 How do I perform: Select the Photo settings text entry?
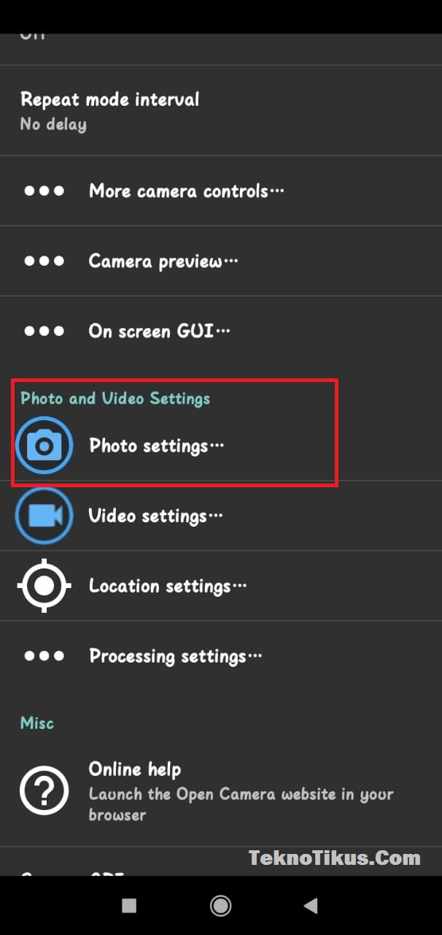156,446
